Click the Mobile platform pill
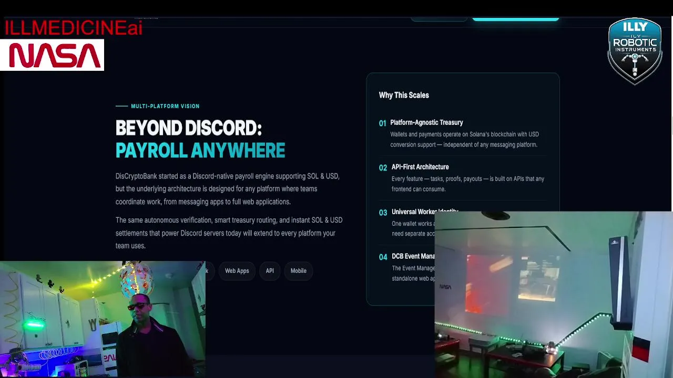673x378 pixels. click(299, 271)
